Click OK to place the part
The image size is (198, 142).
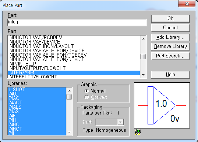pyautogui.click(x=170, y=19)
